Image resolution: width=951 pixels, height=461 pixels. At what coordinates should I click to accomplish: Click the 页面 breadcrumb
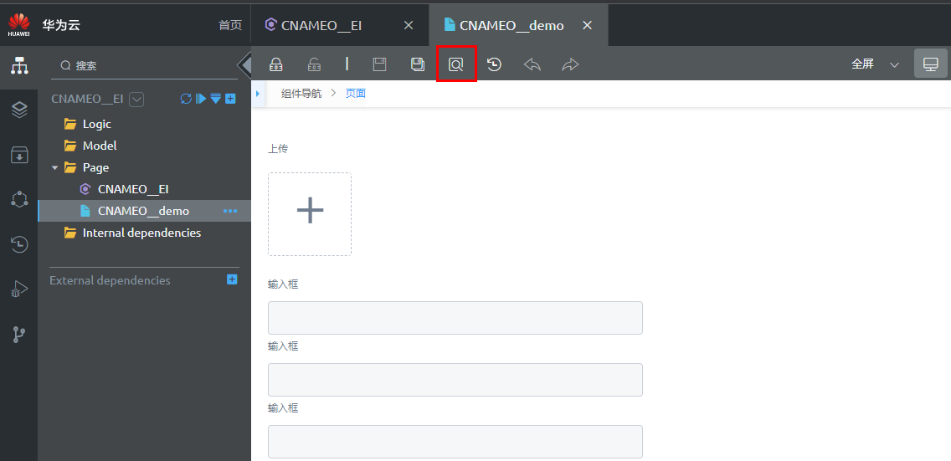point(356,94)
